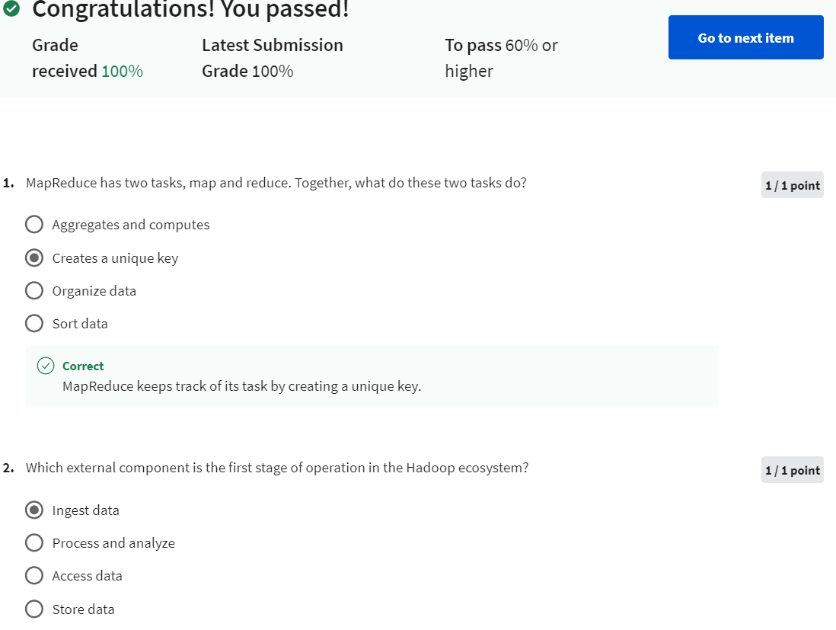This screenshot has height=630, width=836.
Task: Click the 'To pass 60% or higher' text
Action: tap(501, 57)
